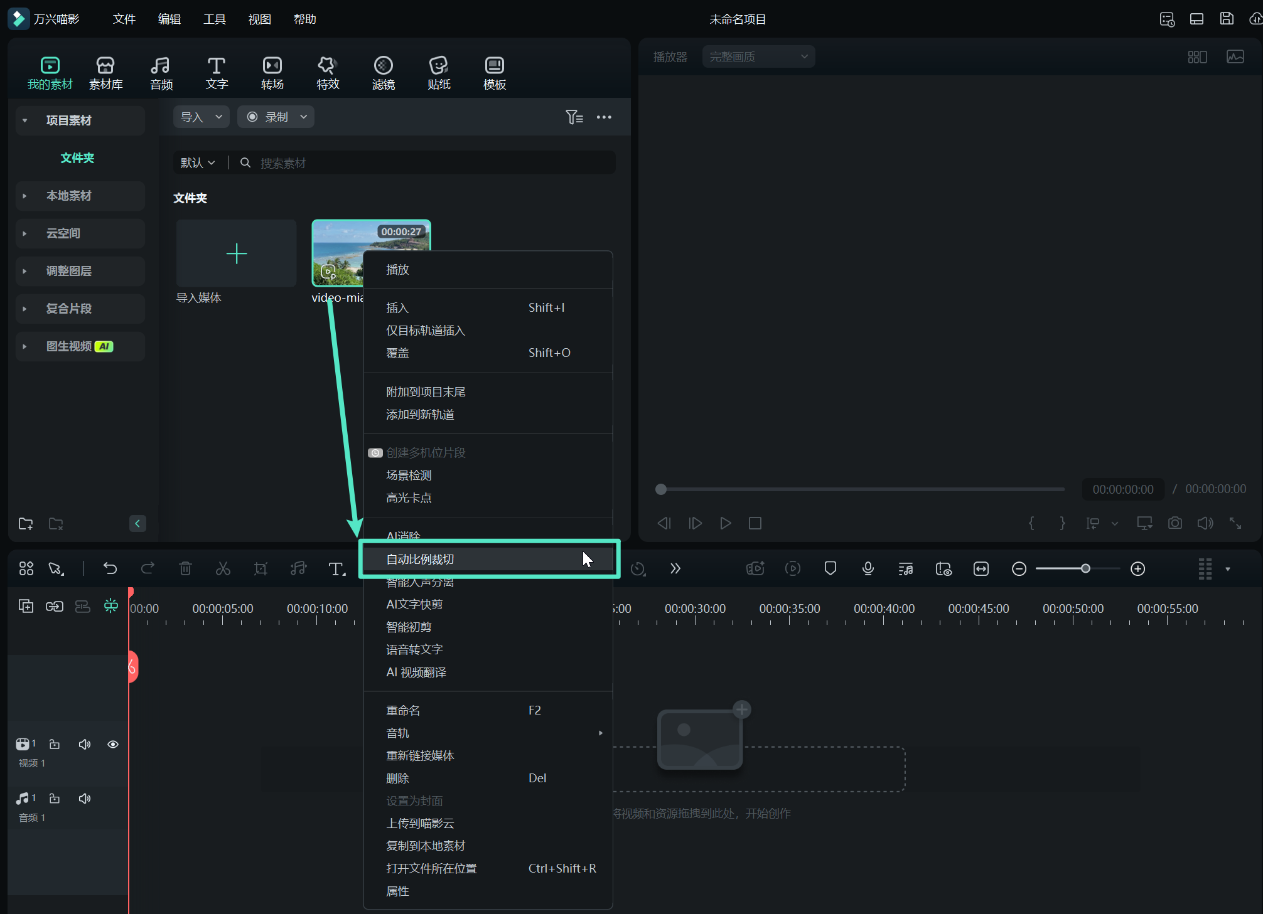Click the 导入媒体 plus tile

click(x=236, y=253)
